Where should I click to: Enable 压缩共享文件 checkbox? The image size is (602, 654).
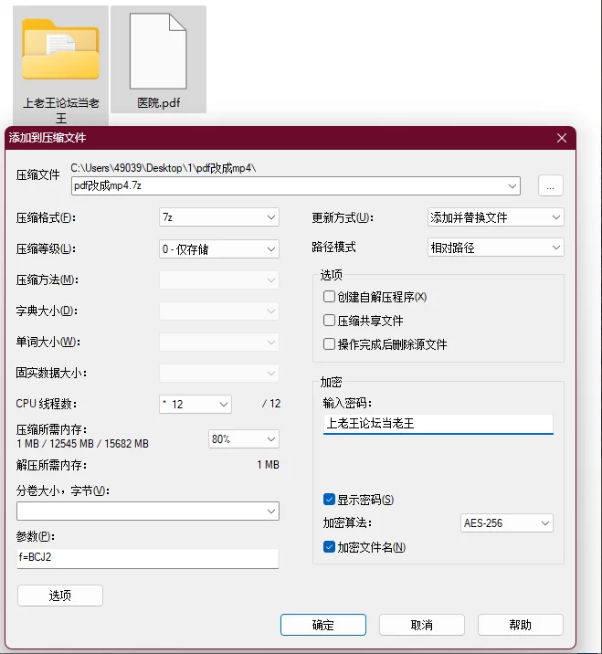pos(329,321)
